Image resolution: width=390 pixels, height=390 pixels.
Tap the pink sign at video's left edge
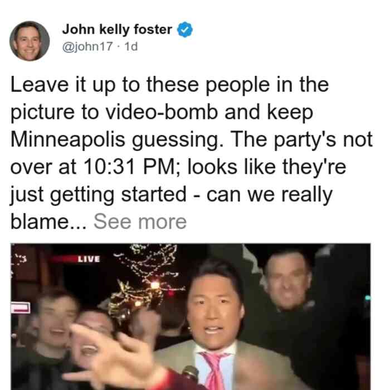coord(21,308)
